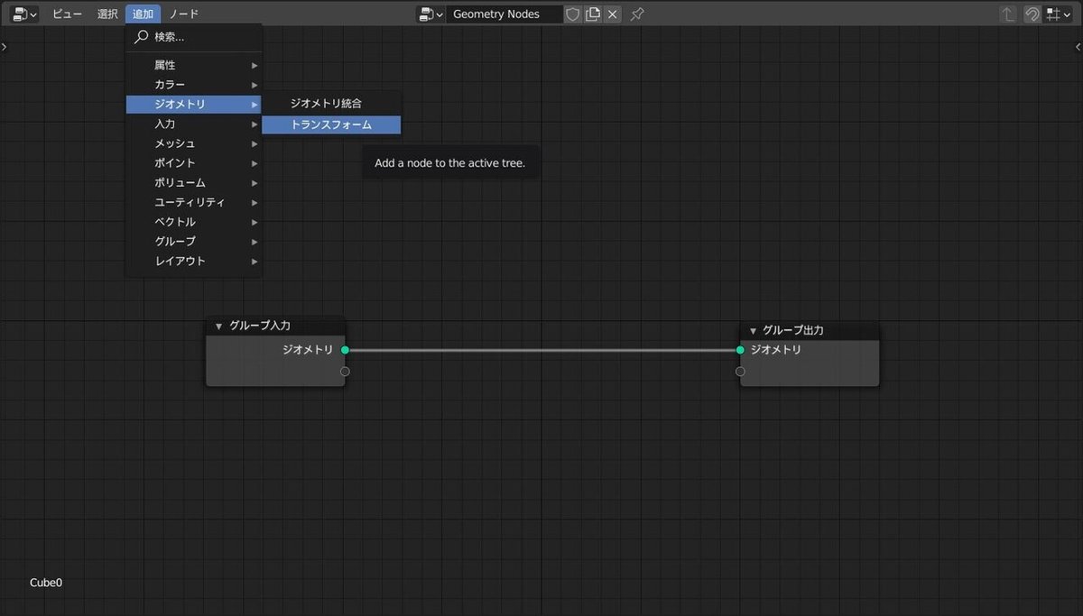The height and width of the screenshot is (616, 1083).
Task: Expand the ユーティリティ submenu
Action: 194,202
